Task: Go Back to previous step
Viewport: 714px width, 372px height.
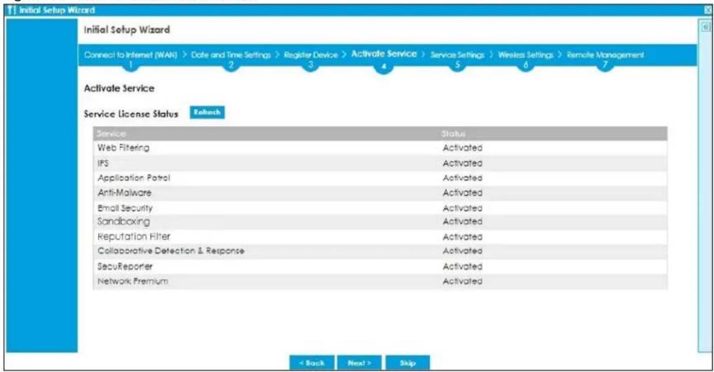Action: 312,363
